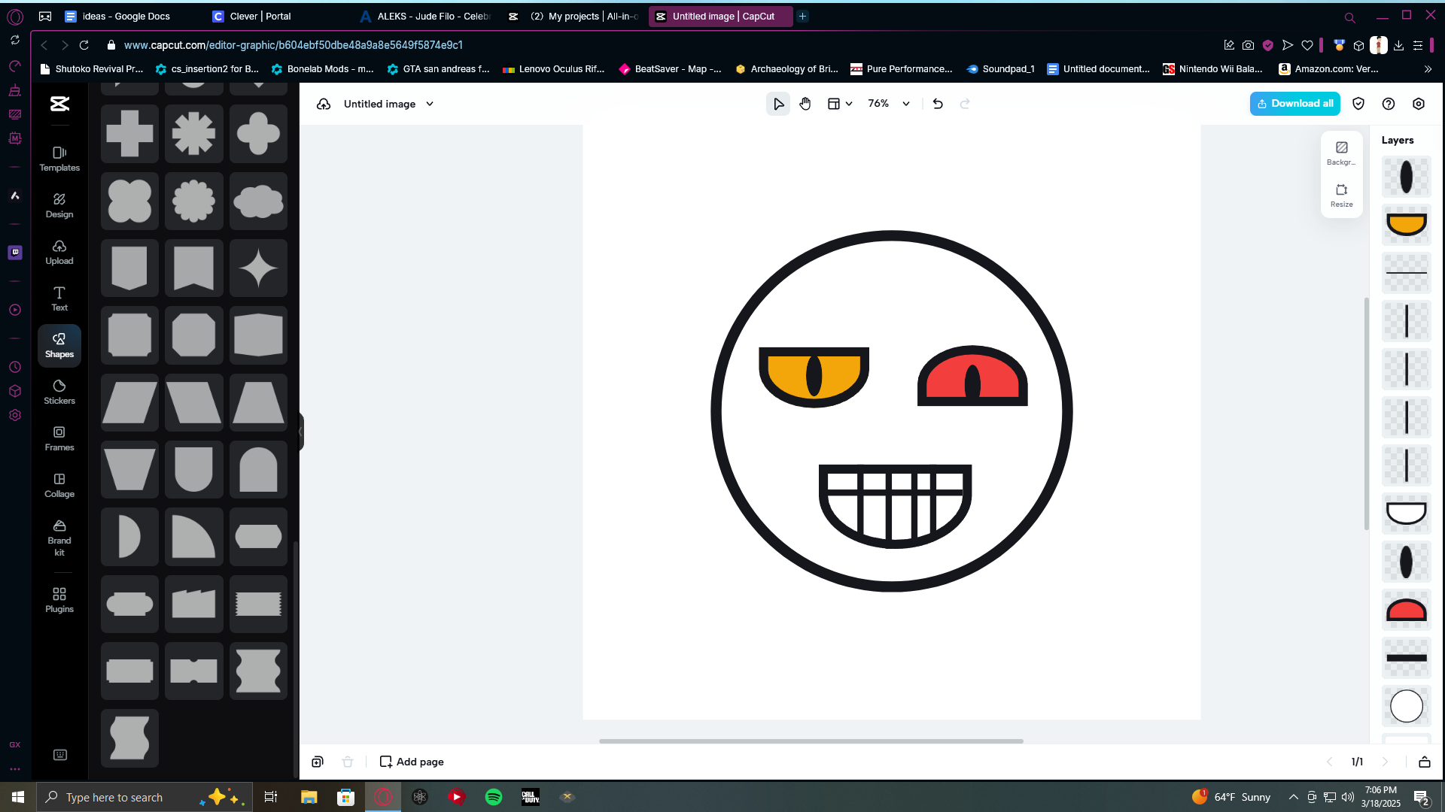Insert the parallelogram shape
Image resolution: width=1445 pixels, height=812 pixels.
tap(129, 402)
